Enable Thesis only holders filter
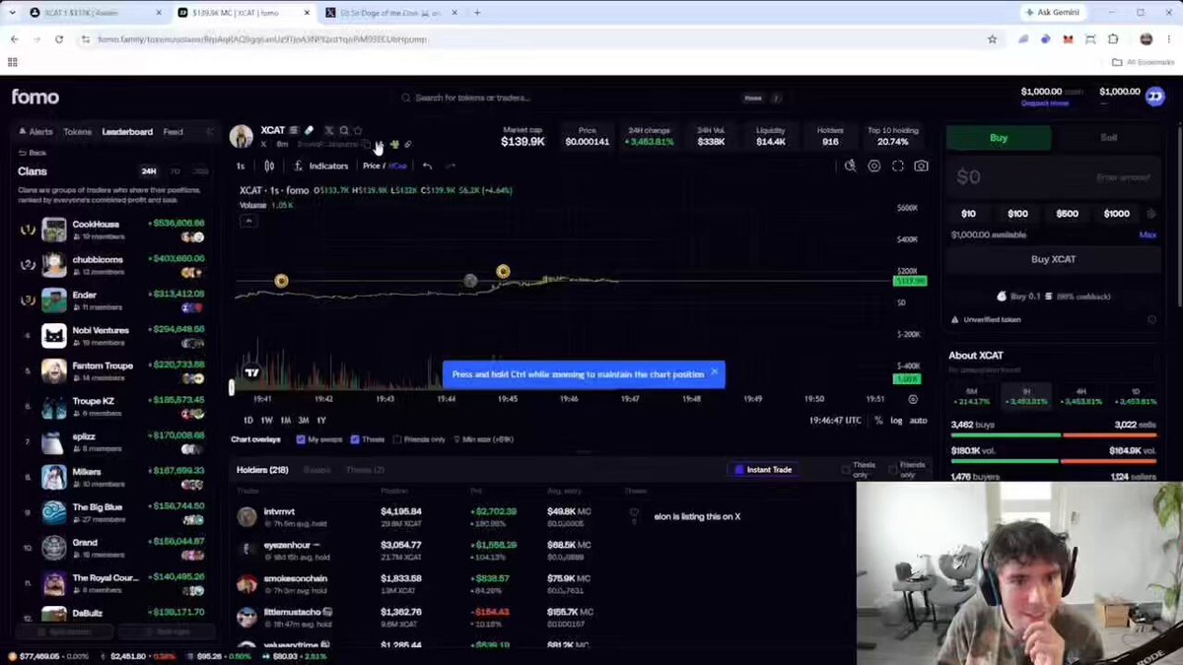The width and height of the screenshot is (1183, 665). (846, 469)
